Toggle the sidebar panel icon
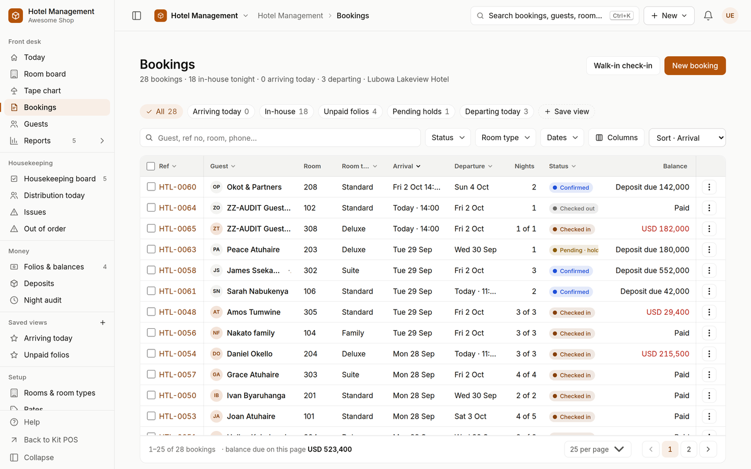 point(137,16)
